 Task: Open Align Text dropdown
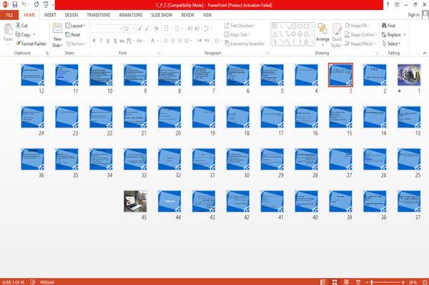237,35
